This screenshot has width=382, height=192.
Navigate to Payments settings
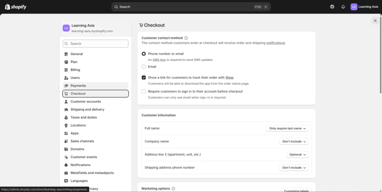click(x=95, y=86)
